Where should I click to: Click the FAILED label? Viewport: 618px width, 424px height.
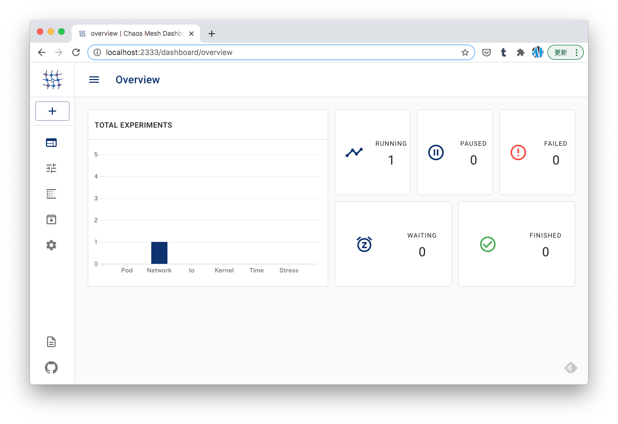pyautogui.click(x=556, y=144)
